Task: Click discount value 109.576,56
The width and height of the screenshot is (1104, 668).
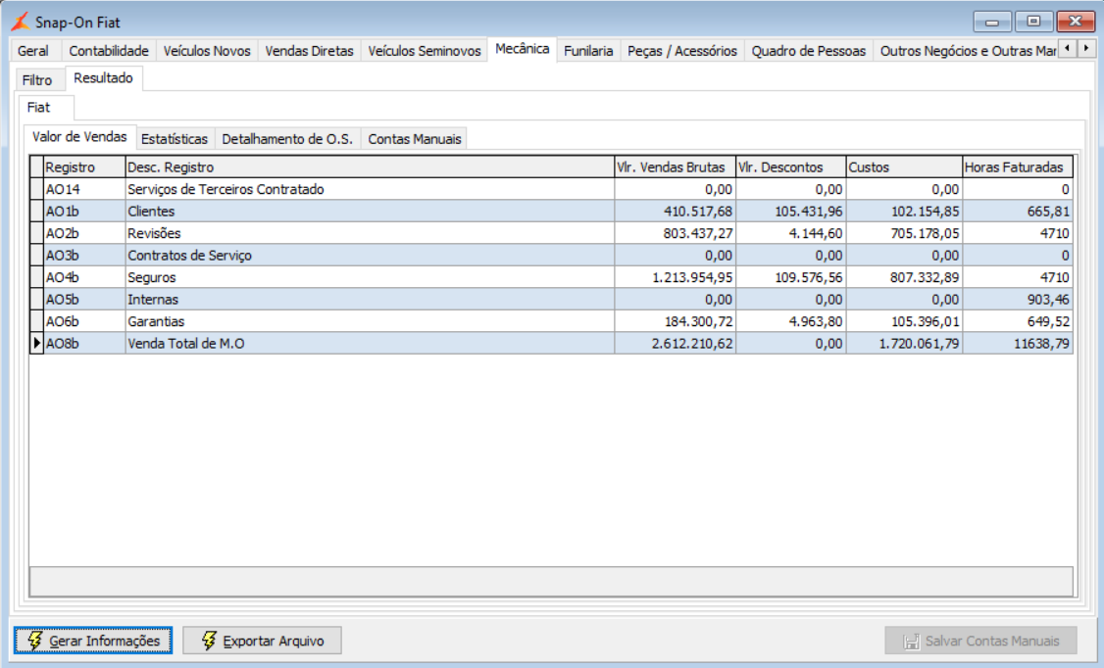Action: pos(790,277)
